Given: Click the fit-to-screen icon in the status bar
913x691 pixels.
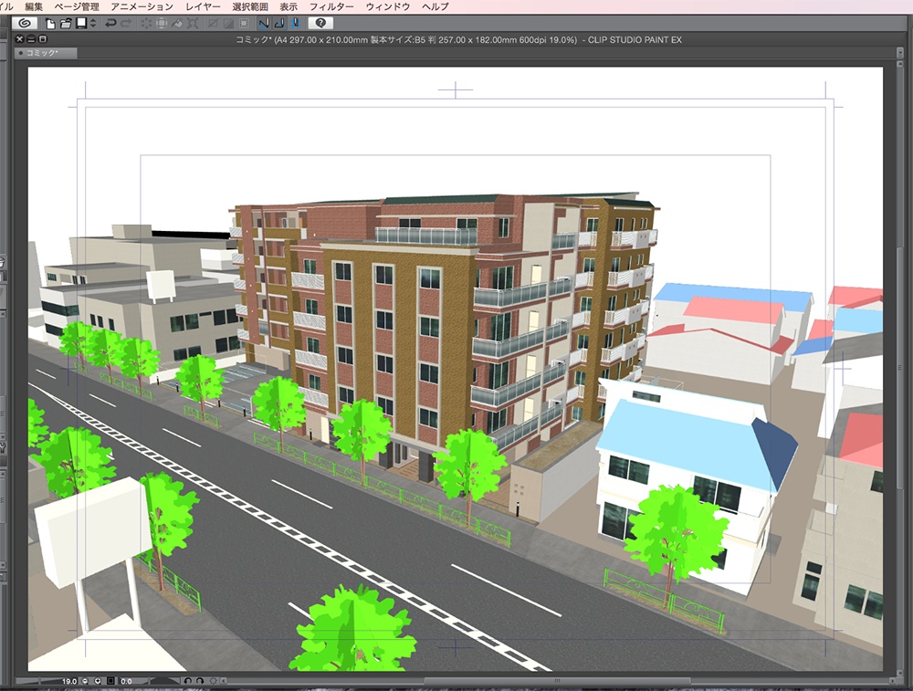Looking at the screenshot, I should pyautogui.click(x=110, y=682).
